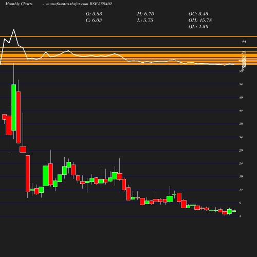The image size is (257, 257).
Task: Click the 44 label of the white line chart
Action: pos(244,42)
